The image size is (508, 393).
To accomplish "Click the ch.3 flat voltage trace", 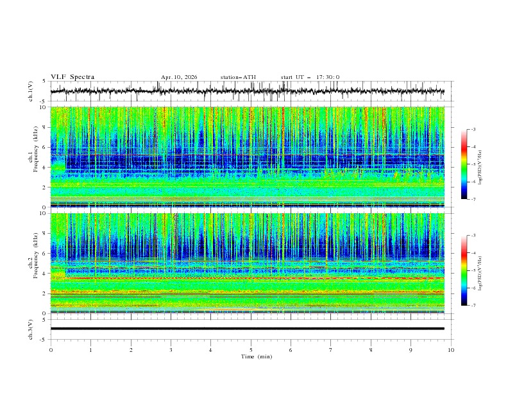I will pyautogui.click(x=247, y=329).
